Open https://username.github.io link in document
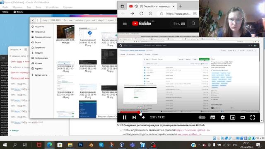Image resolution: width=265 pixels, height=149 pixels. tap(193, 130)
